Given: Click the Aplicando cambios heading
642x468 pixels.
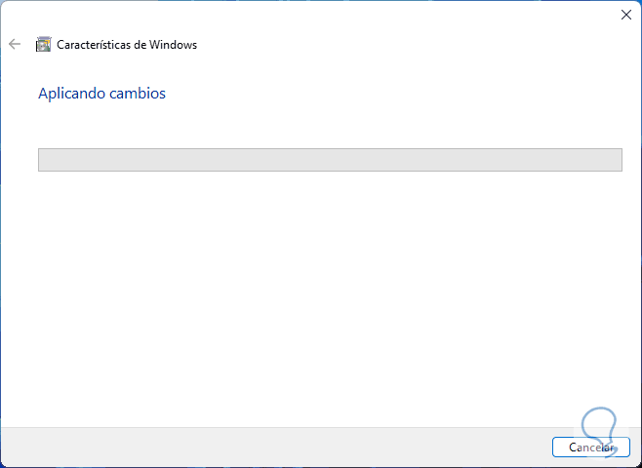Looking at the screenshot, I should [x=101, y=94].
